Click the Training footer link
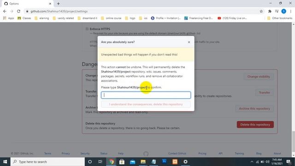This screenshot has height=166, width=295. click(239, 154)
